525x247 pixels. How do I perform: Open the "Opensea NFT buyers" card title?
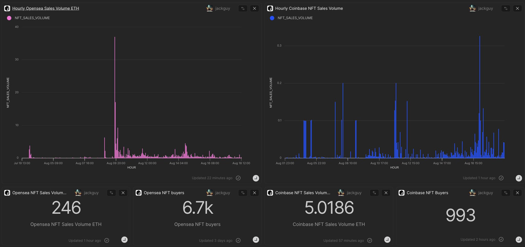click(x=164, y=193)
